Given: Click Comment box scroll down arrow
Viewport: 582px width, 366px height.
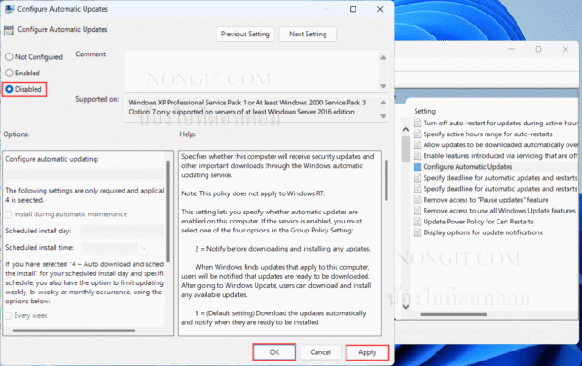Looking at the screenshot, I should pos(383,86).
